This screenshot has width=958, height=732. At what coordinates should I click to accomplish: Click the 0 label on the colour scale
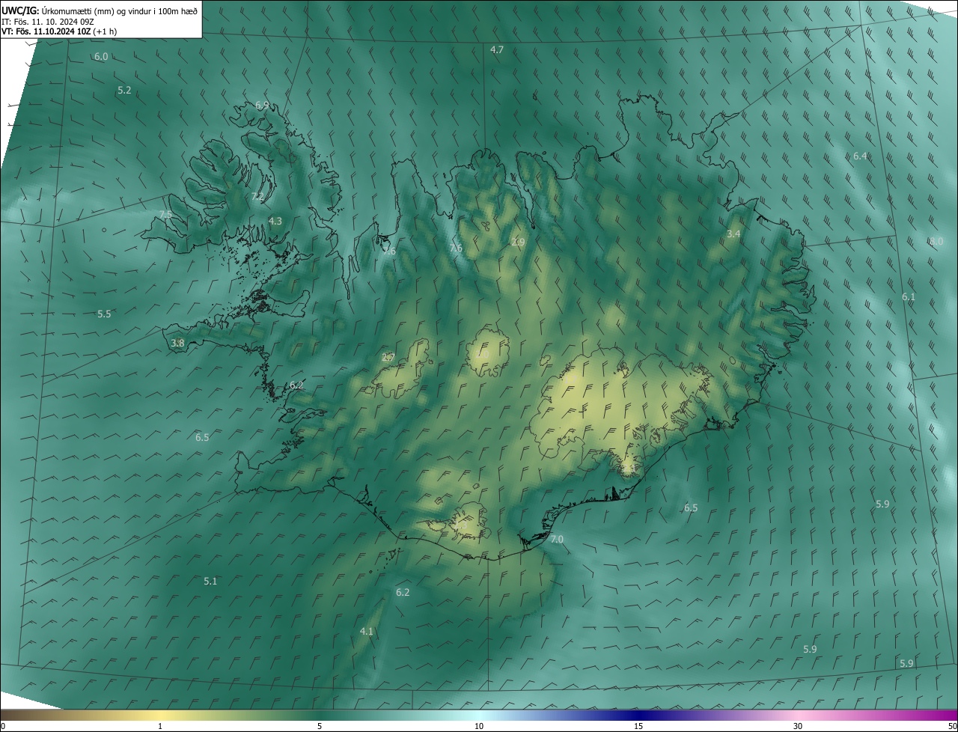tap(3, 727)
